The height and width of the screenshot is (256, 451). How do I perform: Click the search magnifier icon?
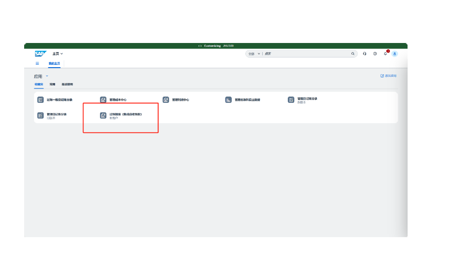point(353,54)
